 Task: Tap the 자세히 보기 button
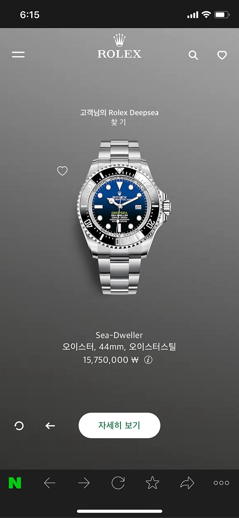pyautogui.click(x=119, y=425)
